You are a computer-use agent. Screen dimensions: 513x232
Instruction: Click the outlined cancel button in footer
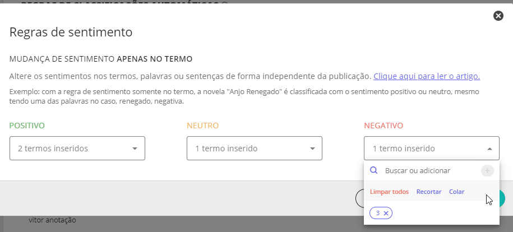[359, 198]
